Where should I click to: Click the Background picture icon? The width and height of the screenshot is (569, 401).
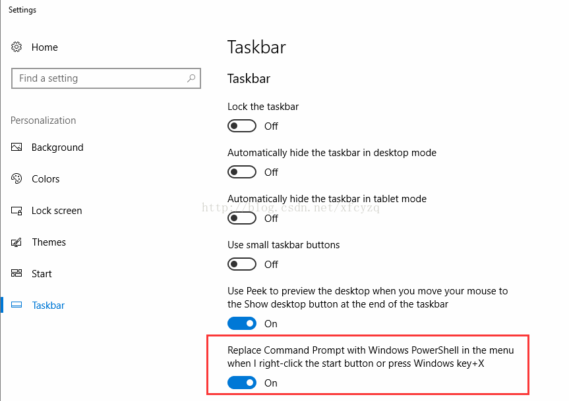[x=17, y=147]
